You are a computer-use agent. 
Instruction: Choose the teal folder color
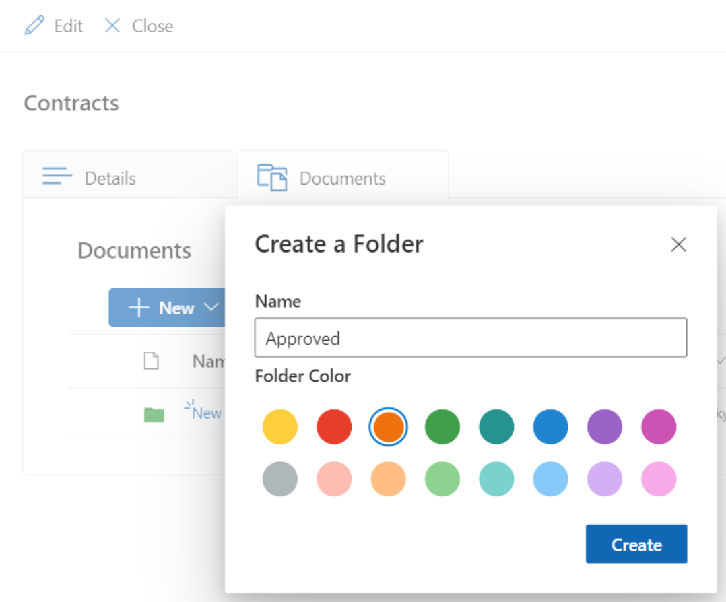496,427
